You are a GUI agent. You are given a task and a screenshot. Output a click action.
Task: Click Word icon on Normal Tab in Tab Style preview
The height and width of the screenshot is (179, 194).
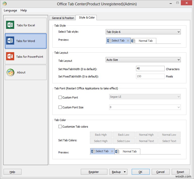[133, 41]
